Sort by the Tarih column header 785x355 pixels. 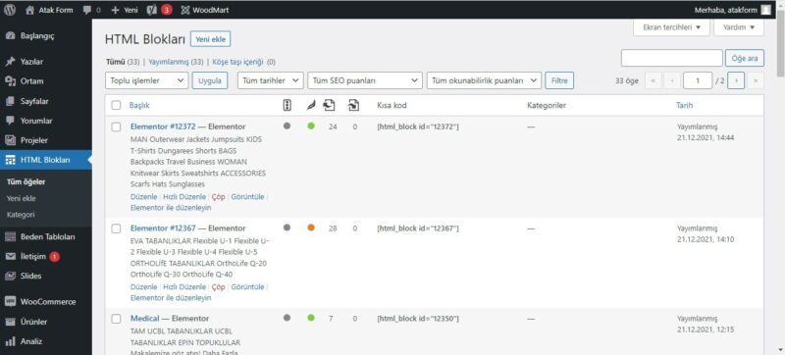[684, 106]
